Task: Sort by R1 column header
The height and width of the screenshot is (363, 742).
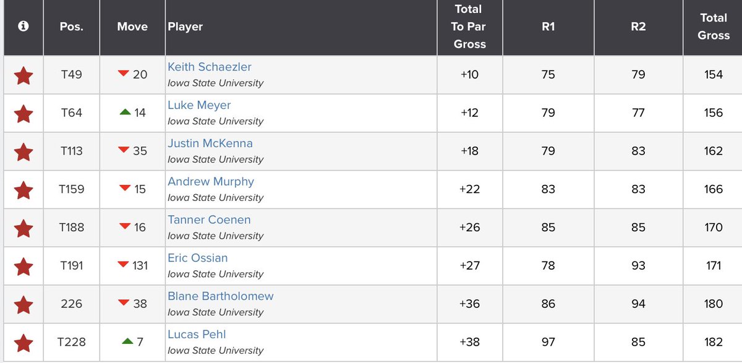Action: point(548,27)
